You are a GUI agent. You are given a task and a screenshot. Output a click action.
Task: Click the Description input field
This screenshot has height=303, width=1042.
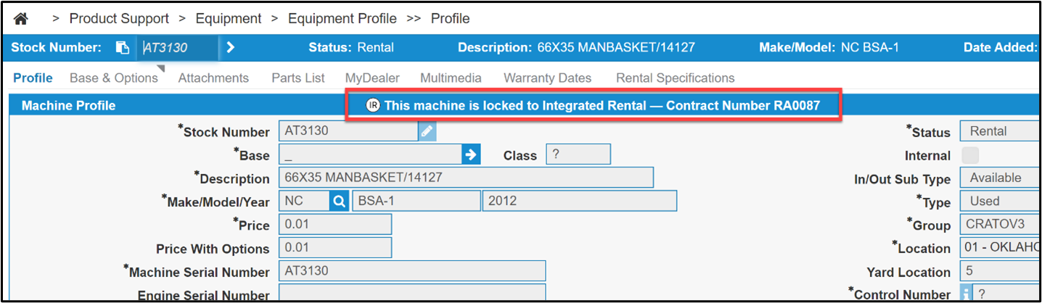tap(466, 178)
